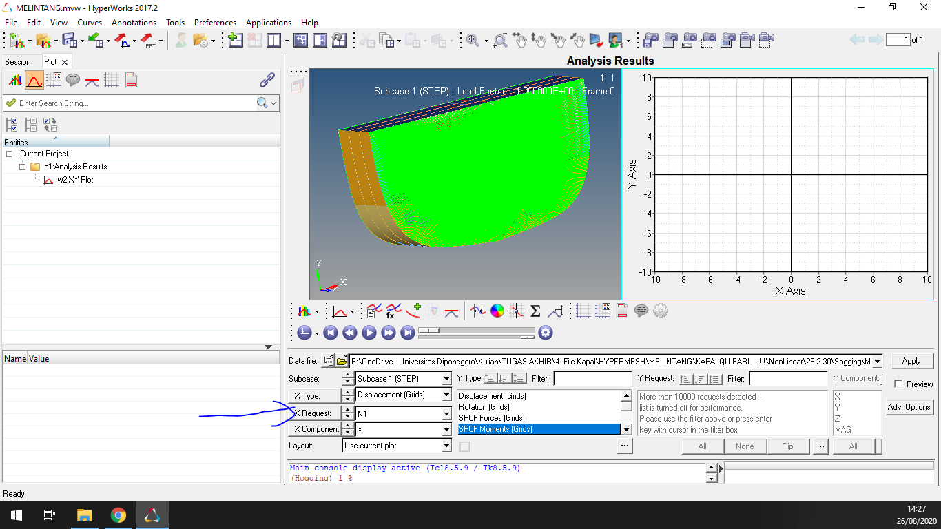The width and height of the screenshot is (941, 529).
Task: Select the Sigma statistics tool icon
Action: point(535,311)
